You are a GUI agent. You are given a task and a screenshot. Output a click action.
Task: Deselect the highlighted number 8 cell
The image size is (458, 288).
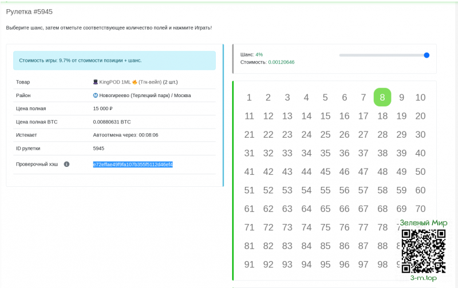click(382, 97)
